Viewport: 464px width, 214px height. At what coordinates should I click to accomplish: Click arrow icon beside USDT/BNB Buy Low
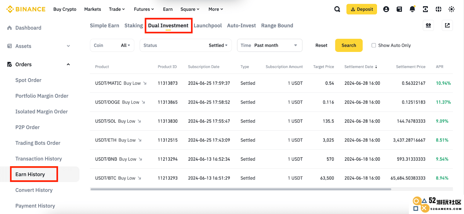(x=140, y=159)
